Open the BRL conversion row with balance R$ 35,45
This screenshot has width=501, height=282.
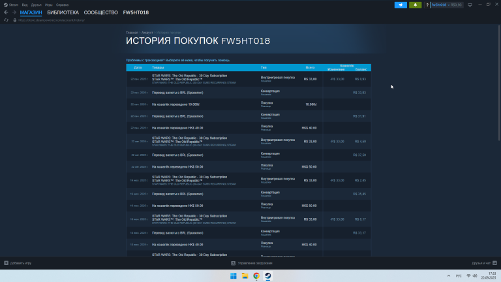click(249, 194)
